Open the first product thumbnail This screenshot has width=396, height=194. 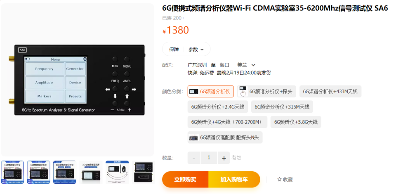(12, 172)
